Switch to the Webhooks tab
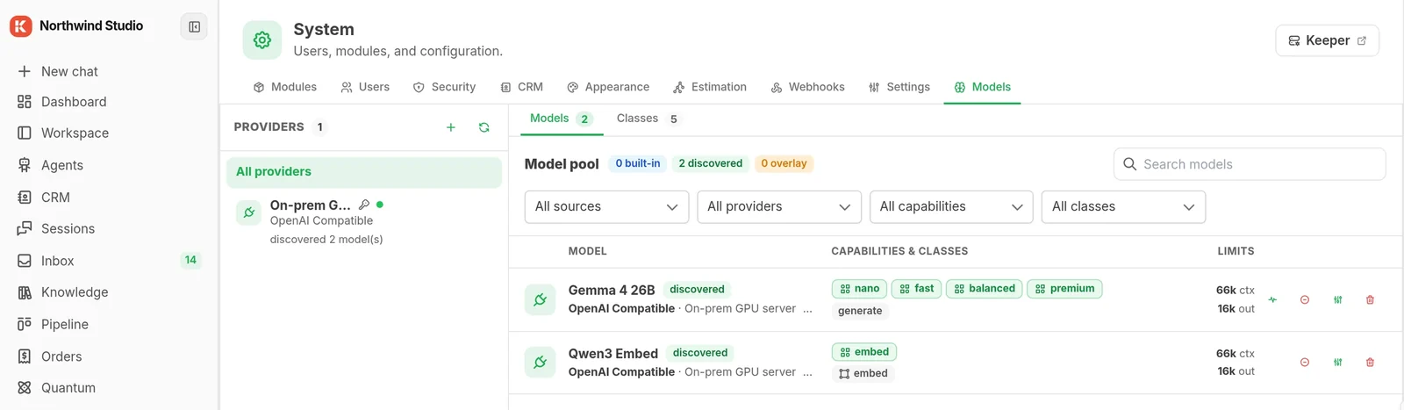The image size is (1404, 410). click(x=807, y=87)
